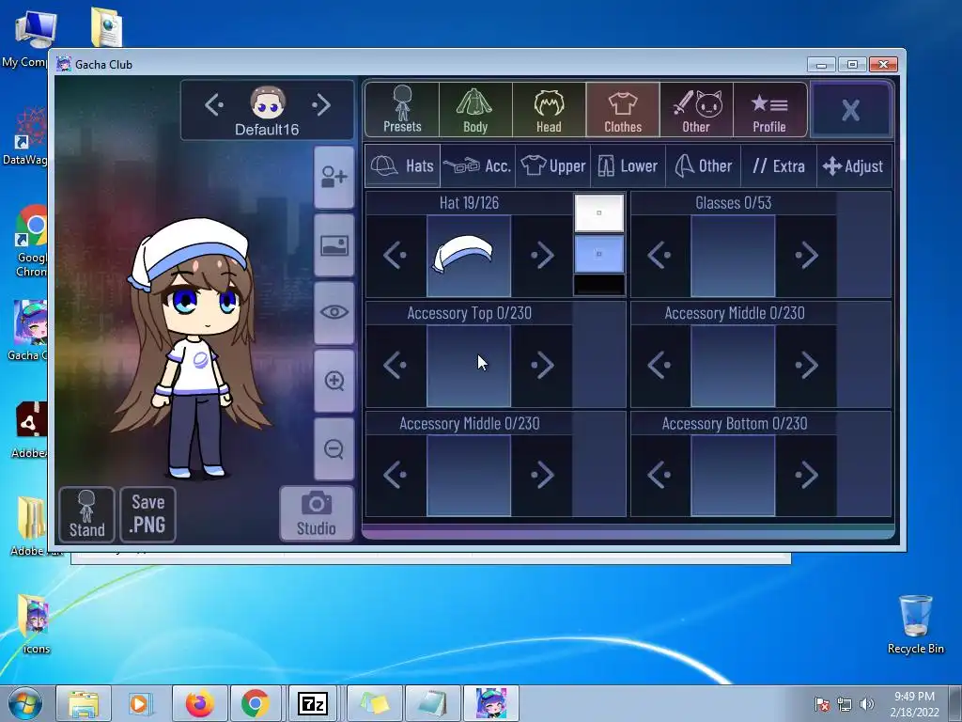Click the hat preview thumbnail
Image resolution: width=962 pixels, height=722 pixels.
[x=469, y=256]
